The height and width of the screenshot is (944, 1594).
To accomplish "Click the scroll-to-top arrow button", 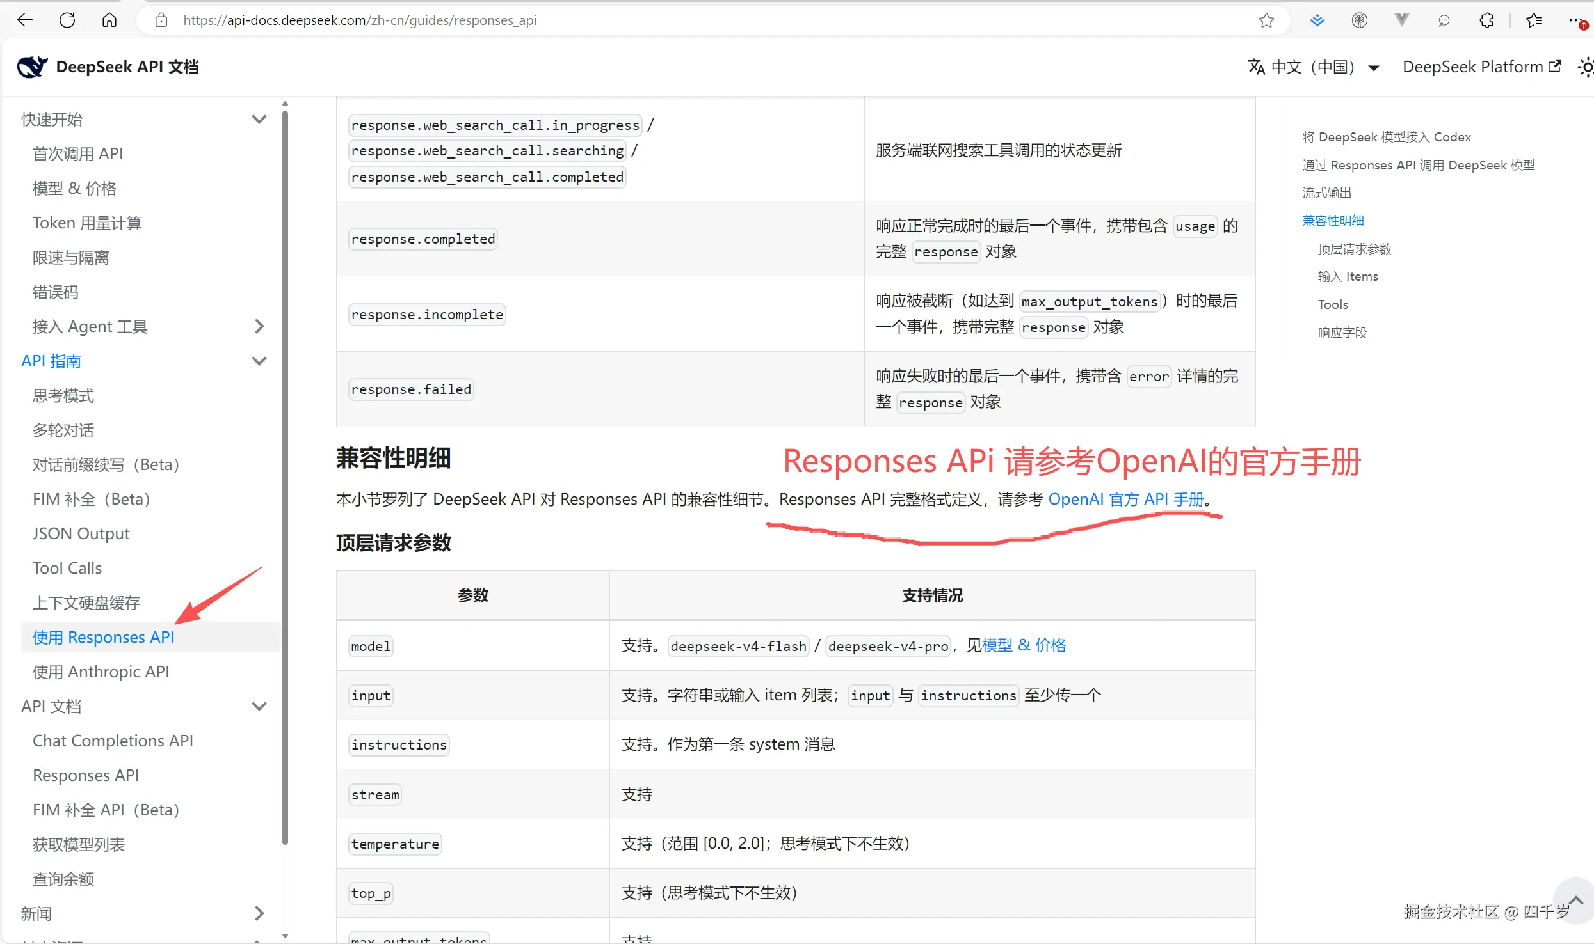I will click(x=1574, y=901).
